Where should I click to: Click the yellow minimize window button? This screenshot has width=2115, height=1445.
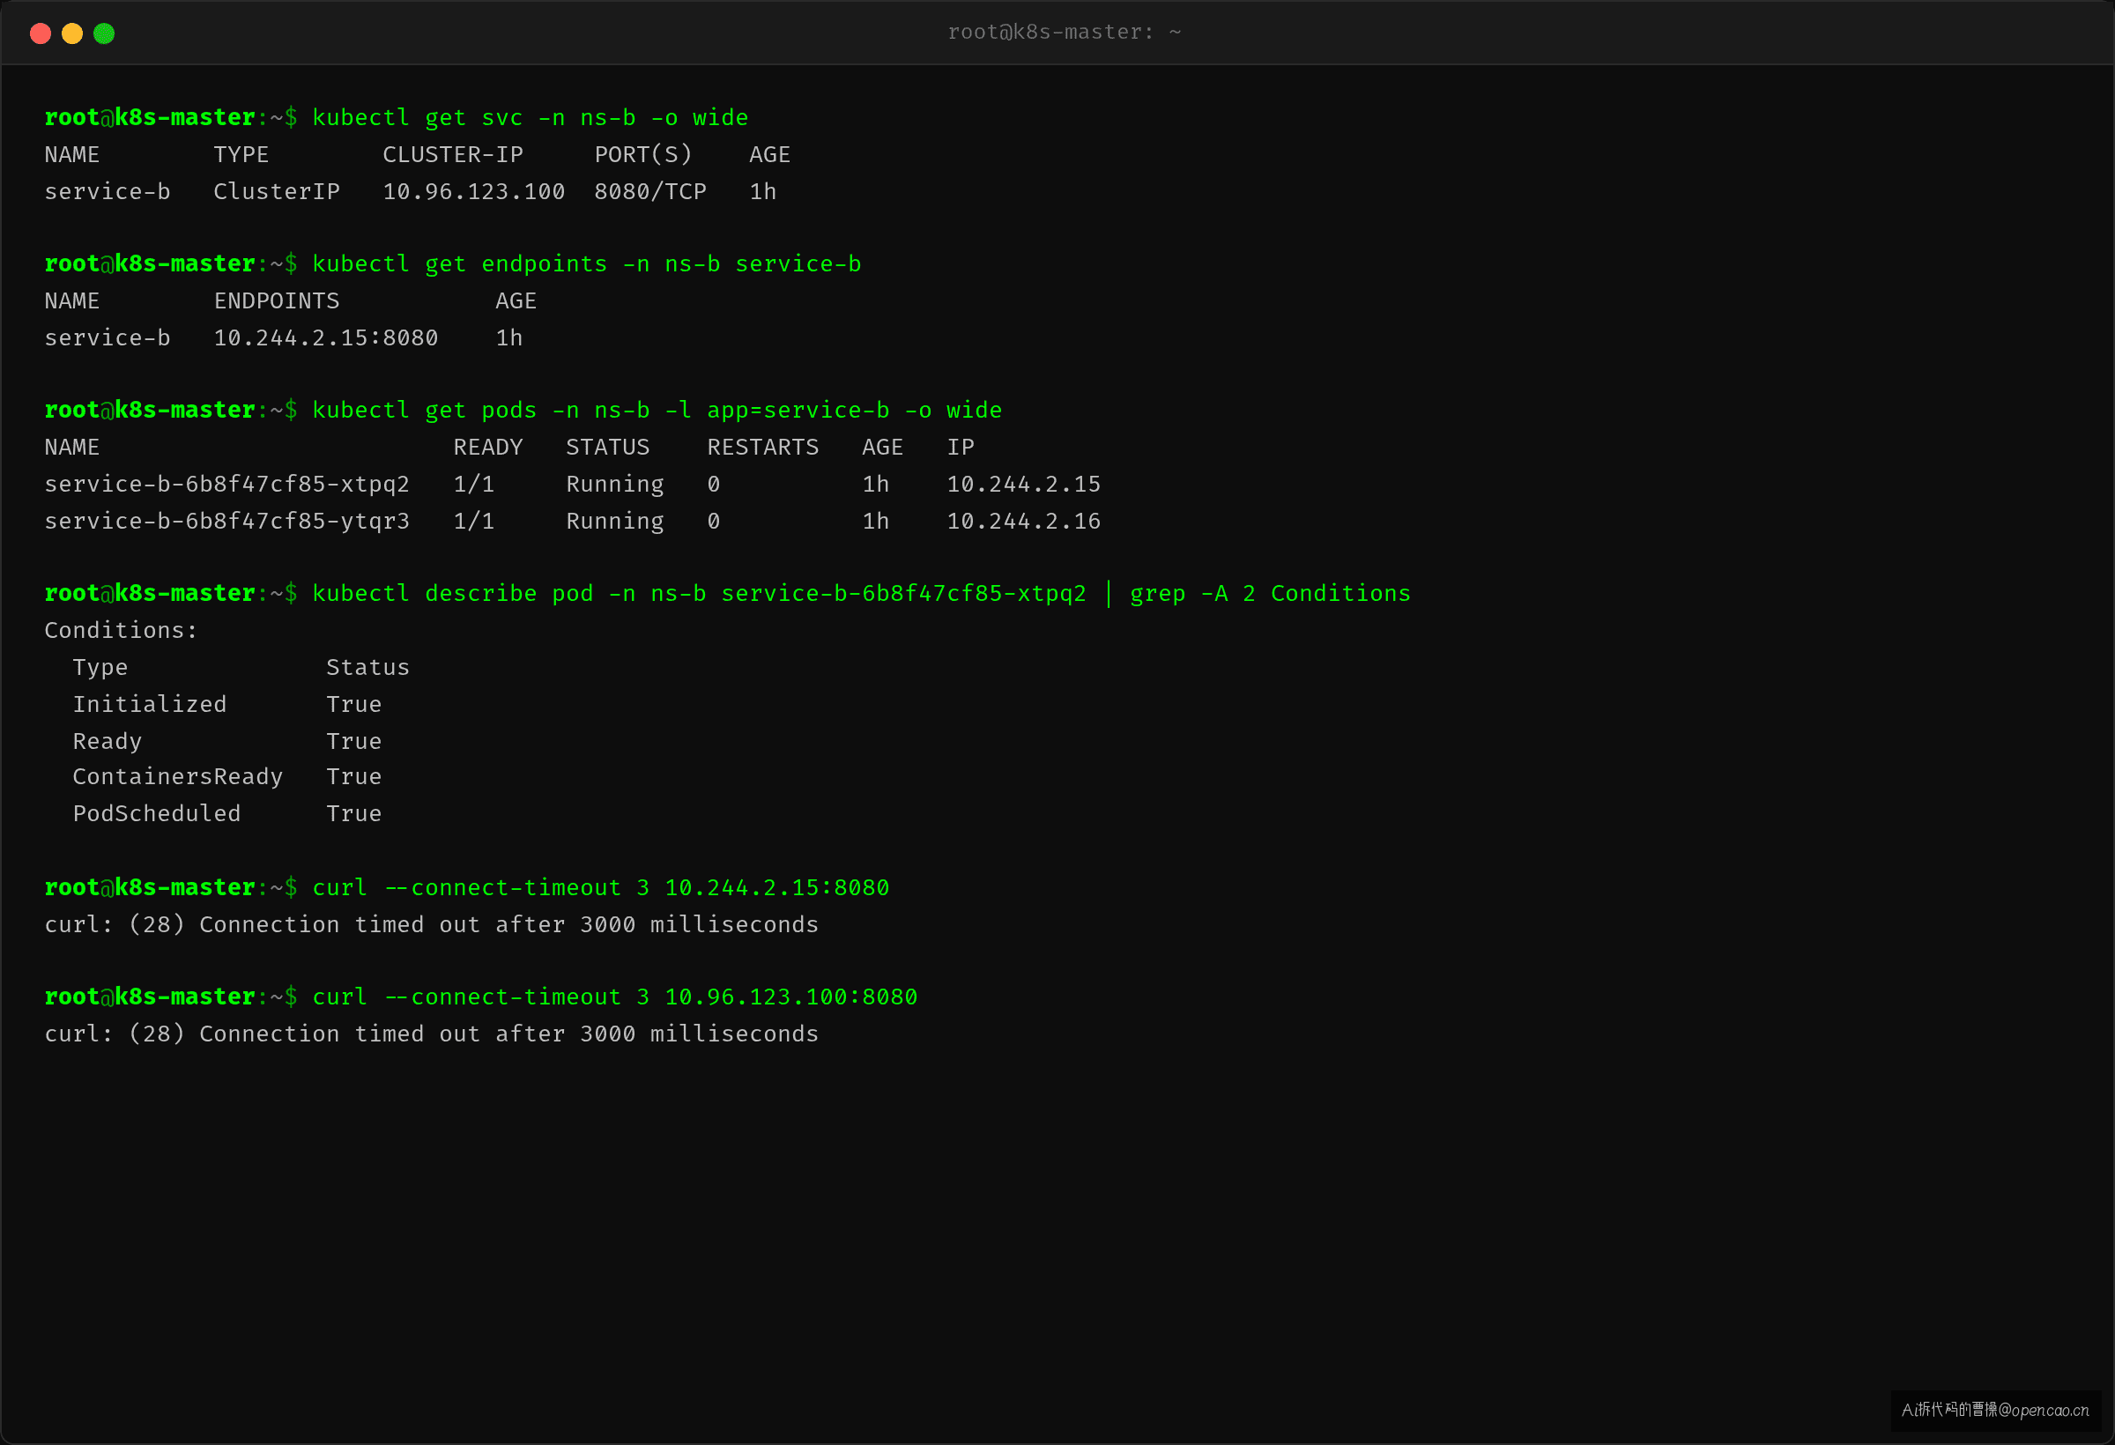(x=72, y=33)
